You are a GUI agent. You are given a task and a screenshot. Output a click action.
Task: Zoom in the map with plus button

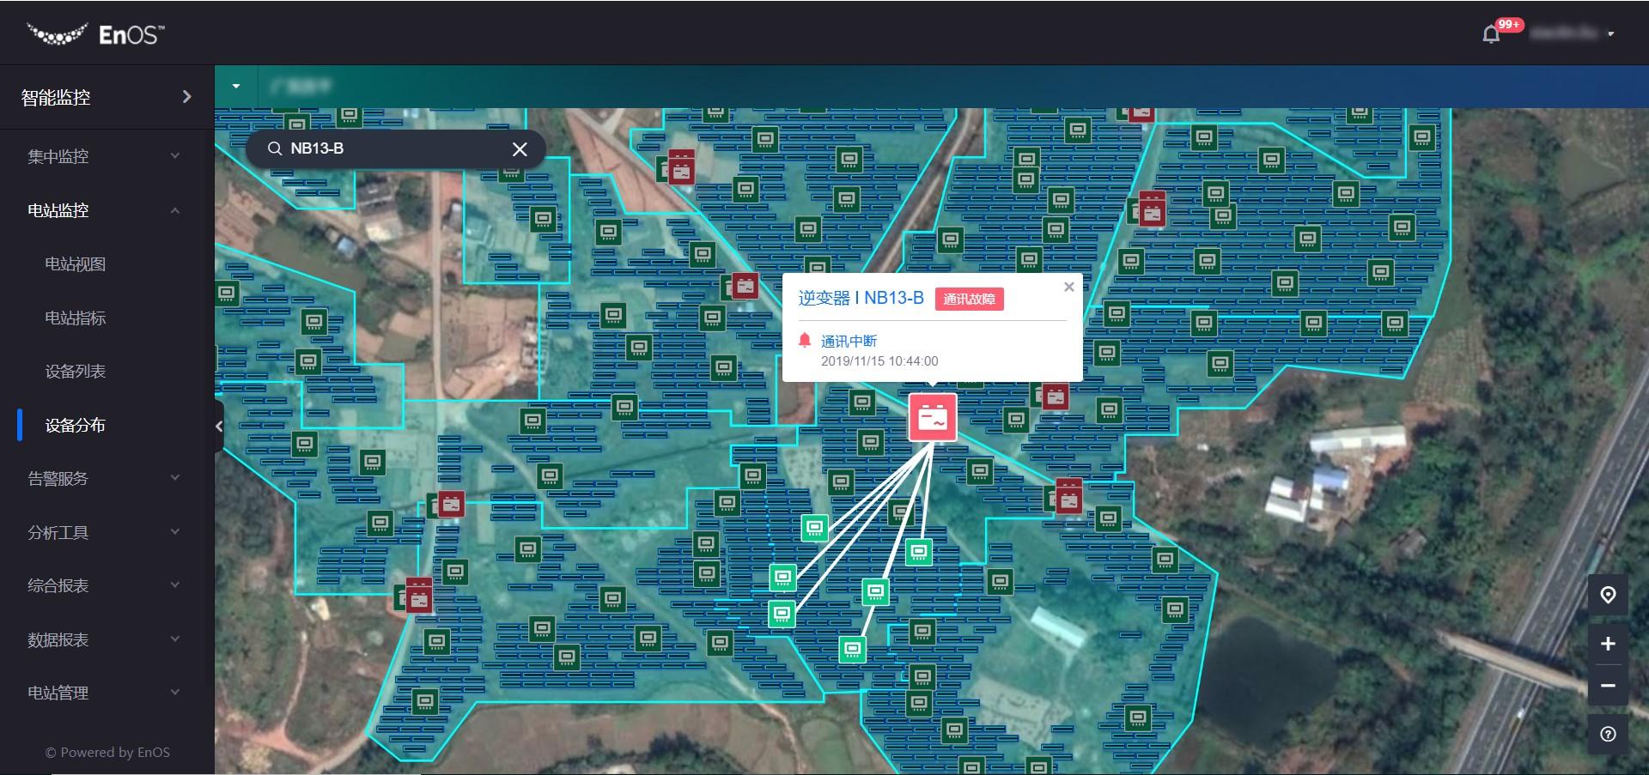[1608, 644]
